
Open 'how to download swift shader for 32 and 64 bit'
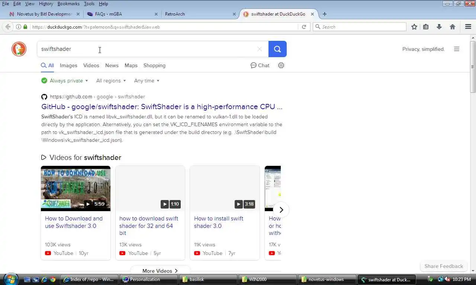(149, 226)
